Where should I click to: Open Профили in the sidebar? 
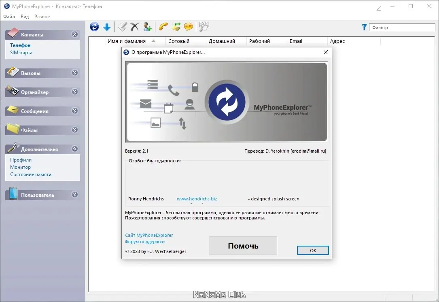(x=21, y=160)
